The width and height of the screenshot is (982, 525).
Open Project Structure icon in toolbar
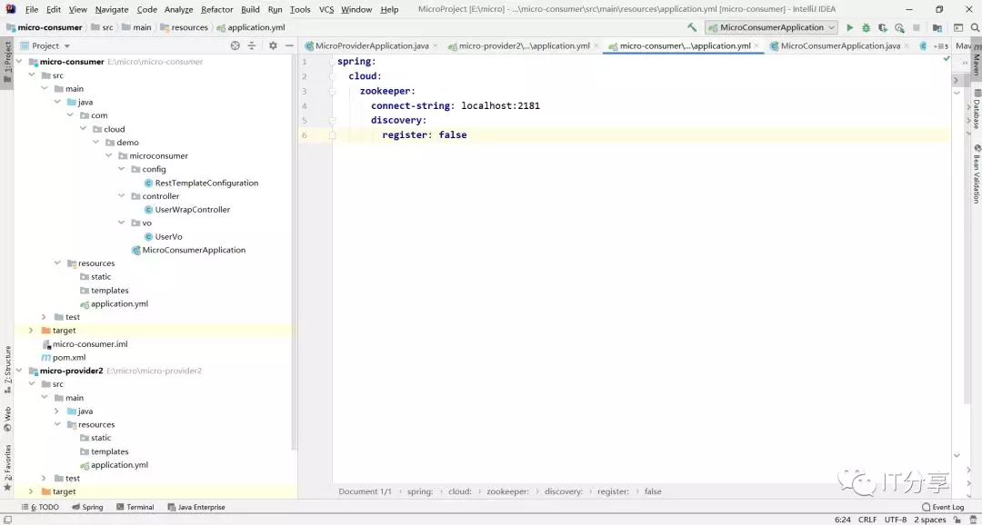click(937, 27)
